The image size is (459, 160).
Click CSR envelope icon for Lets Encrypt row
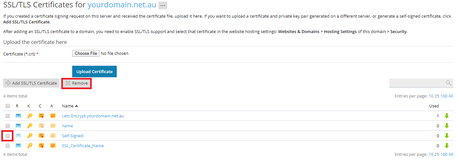click(x=18, y=116)
